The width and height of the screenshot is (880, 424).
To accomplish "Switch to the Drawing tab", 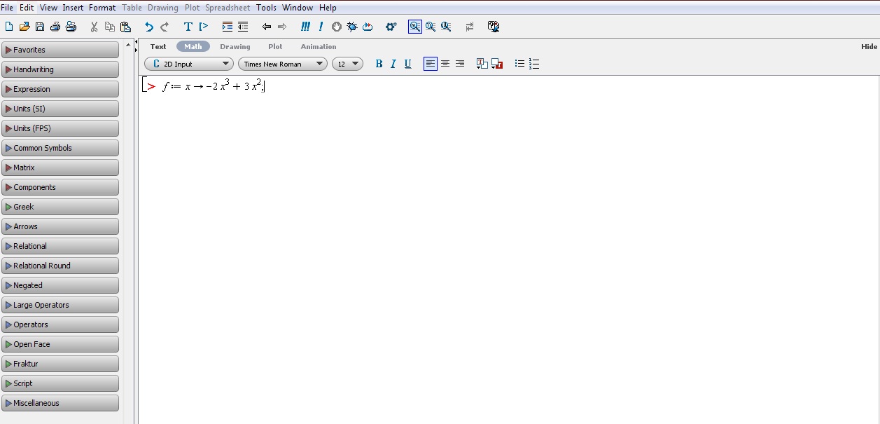I will click(x=235, y=46).
